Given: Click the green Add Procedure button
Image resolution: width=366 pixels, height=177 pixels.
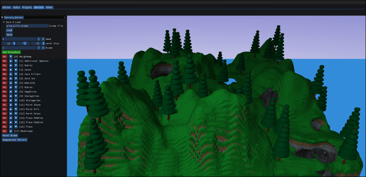Looking at the screenshot, I should click(x=11, y=52).
